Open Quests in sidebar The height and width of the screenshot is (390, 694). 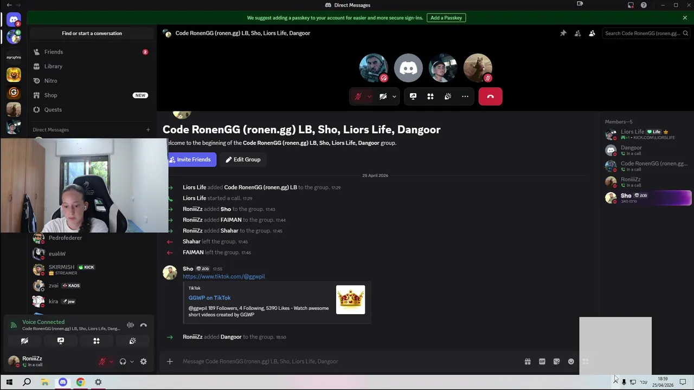91,109
